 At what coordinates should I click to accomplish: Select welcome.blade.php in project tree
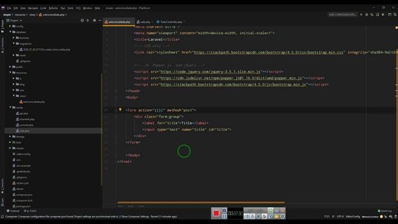coord(32,102)
